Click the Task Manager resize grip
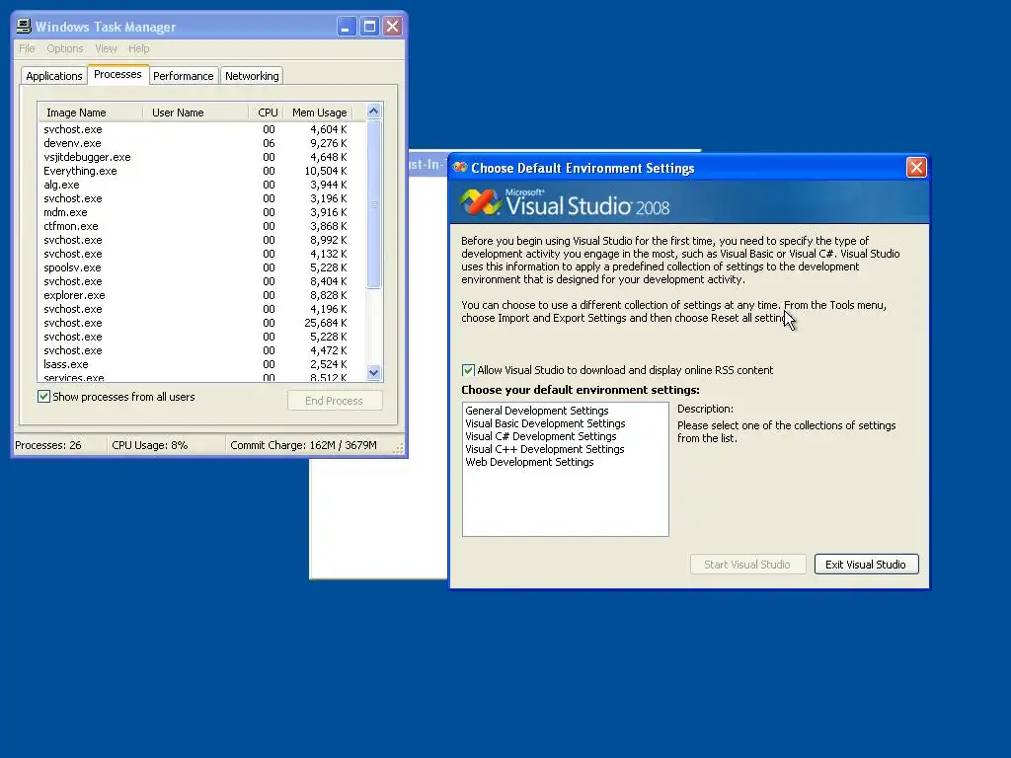Screen dimensions: 1011x758 click(399, 447)
